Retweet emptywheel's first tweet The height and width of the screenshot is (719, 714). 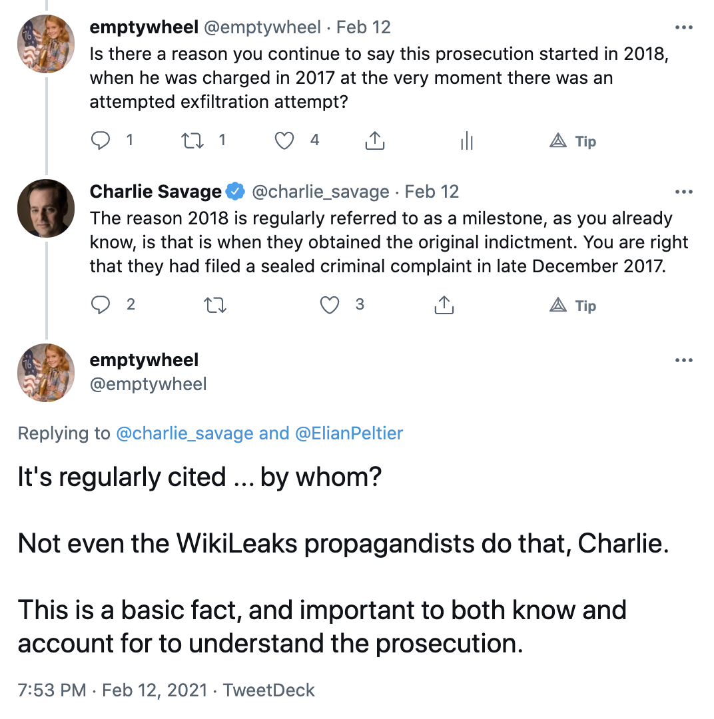click(x=192, y=140)
